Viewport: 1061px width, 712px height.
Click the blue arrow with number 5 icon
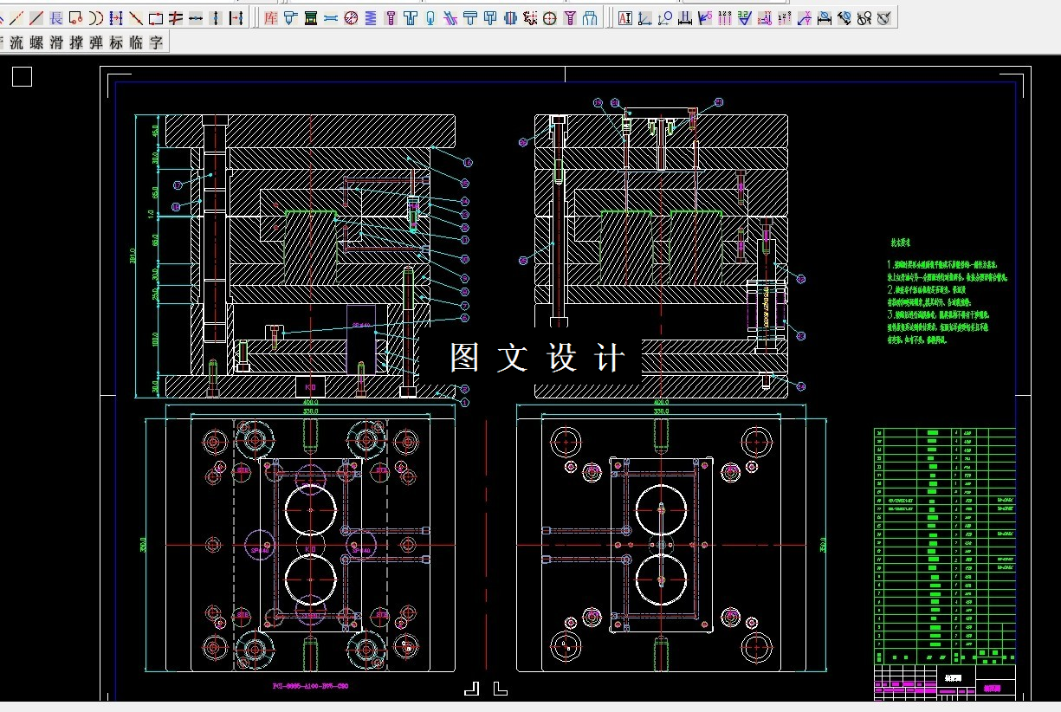[705, 17]
